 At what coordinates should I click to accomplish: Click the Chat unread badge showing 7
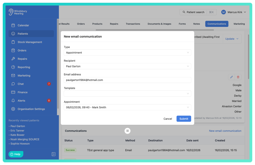49,84
